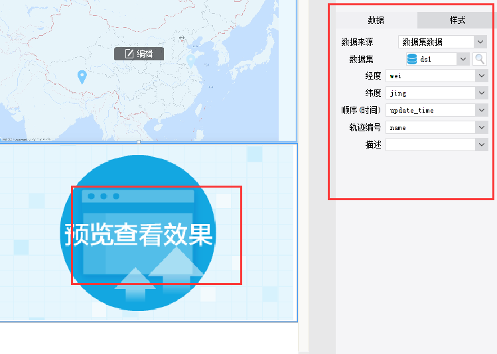Image resolution: width=497 pixels, height=354 pixels.
Task: Click the update_time value field
Action: coord(431,110)
